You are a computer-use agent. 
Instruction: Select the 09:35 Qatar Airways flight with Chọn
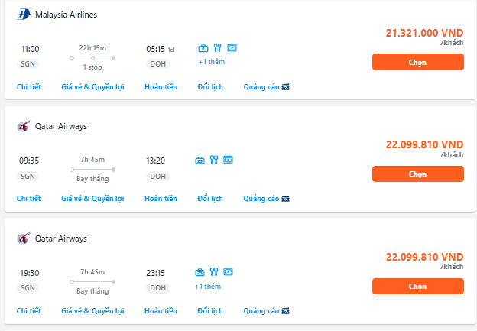(x=418, y=174)
